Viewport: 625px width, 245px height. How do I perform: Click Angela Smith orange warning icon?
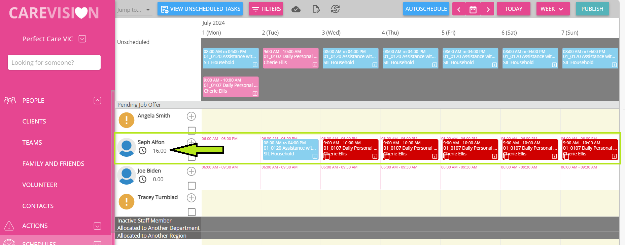[x=127, y=120]
